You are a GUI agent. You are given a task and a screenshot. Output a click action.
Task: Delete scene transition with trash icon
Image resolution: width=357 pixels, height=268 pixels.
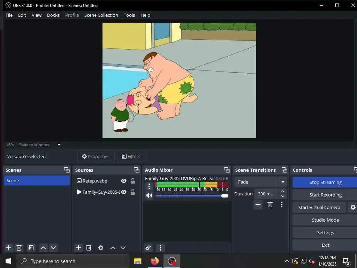[x=270, y=204]
